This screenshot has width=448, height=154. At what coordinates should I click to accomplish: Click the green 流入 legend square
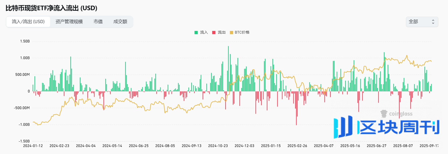[x=196, y=33]
